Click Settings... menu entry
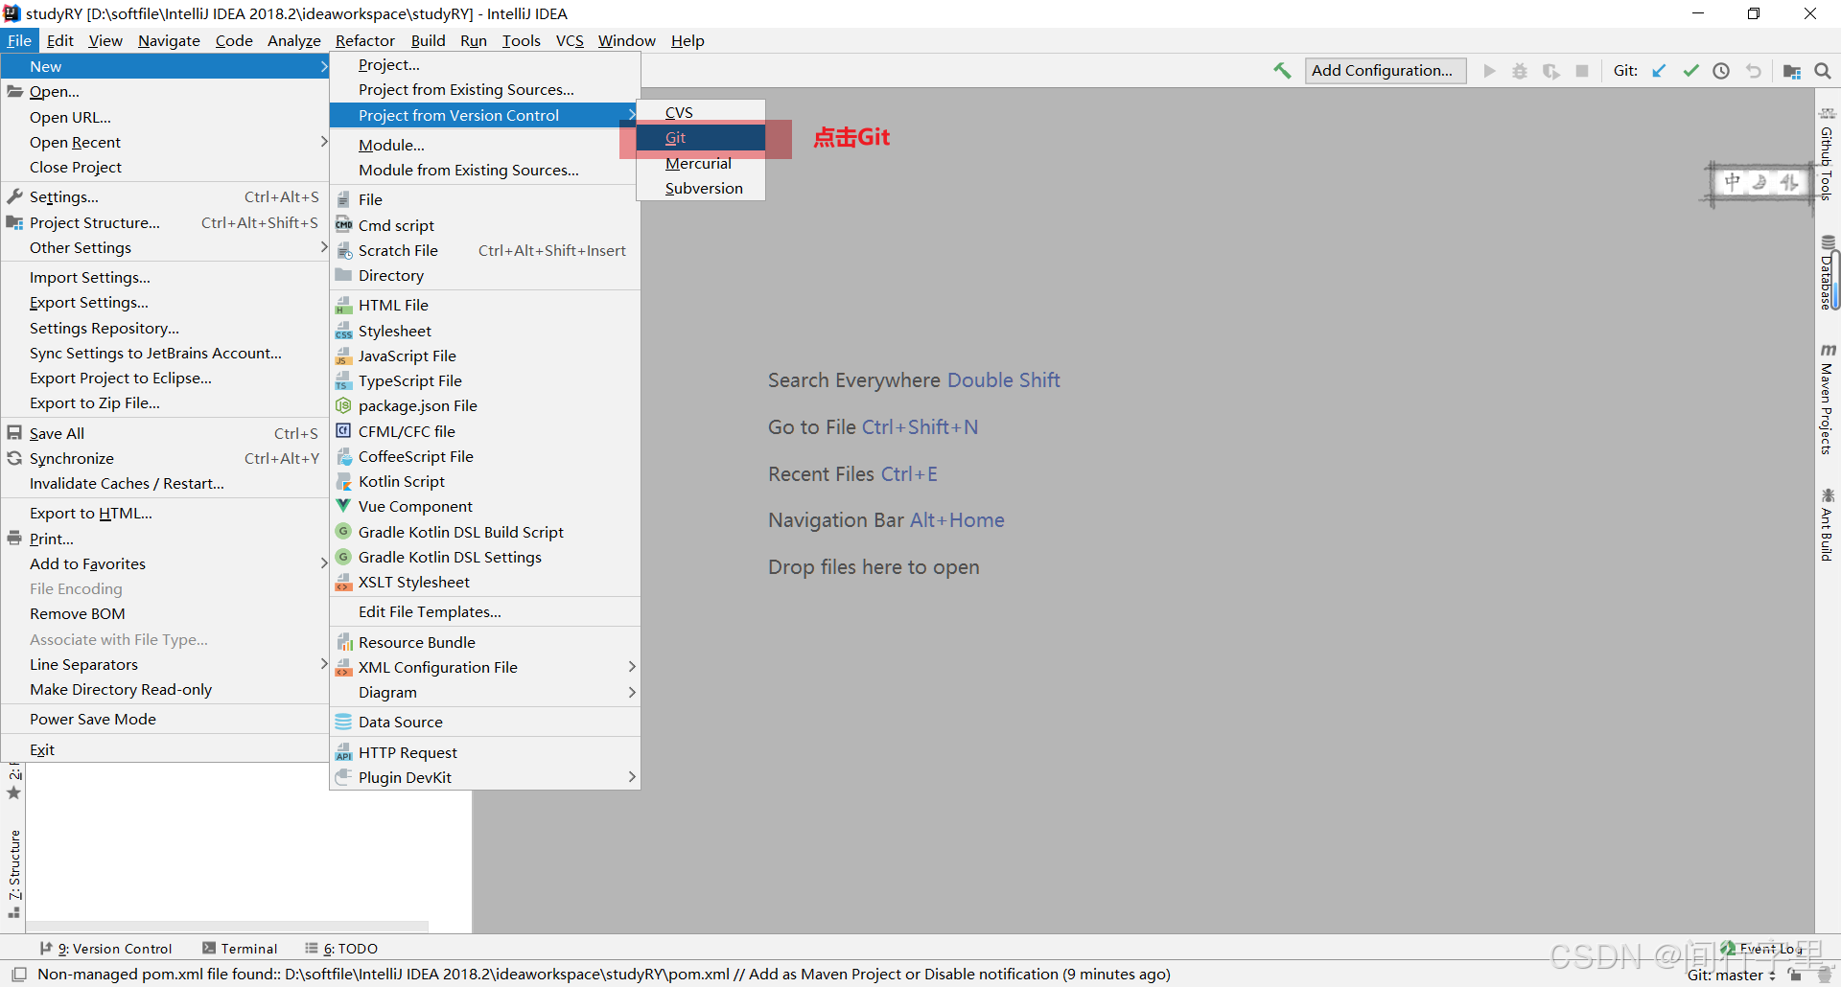This screenshot has height=987, width=1841. click(x=165, y=196)
